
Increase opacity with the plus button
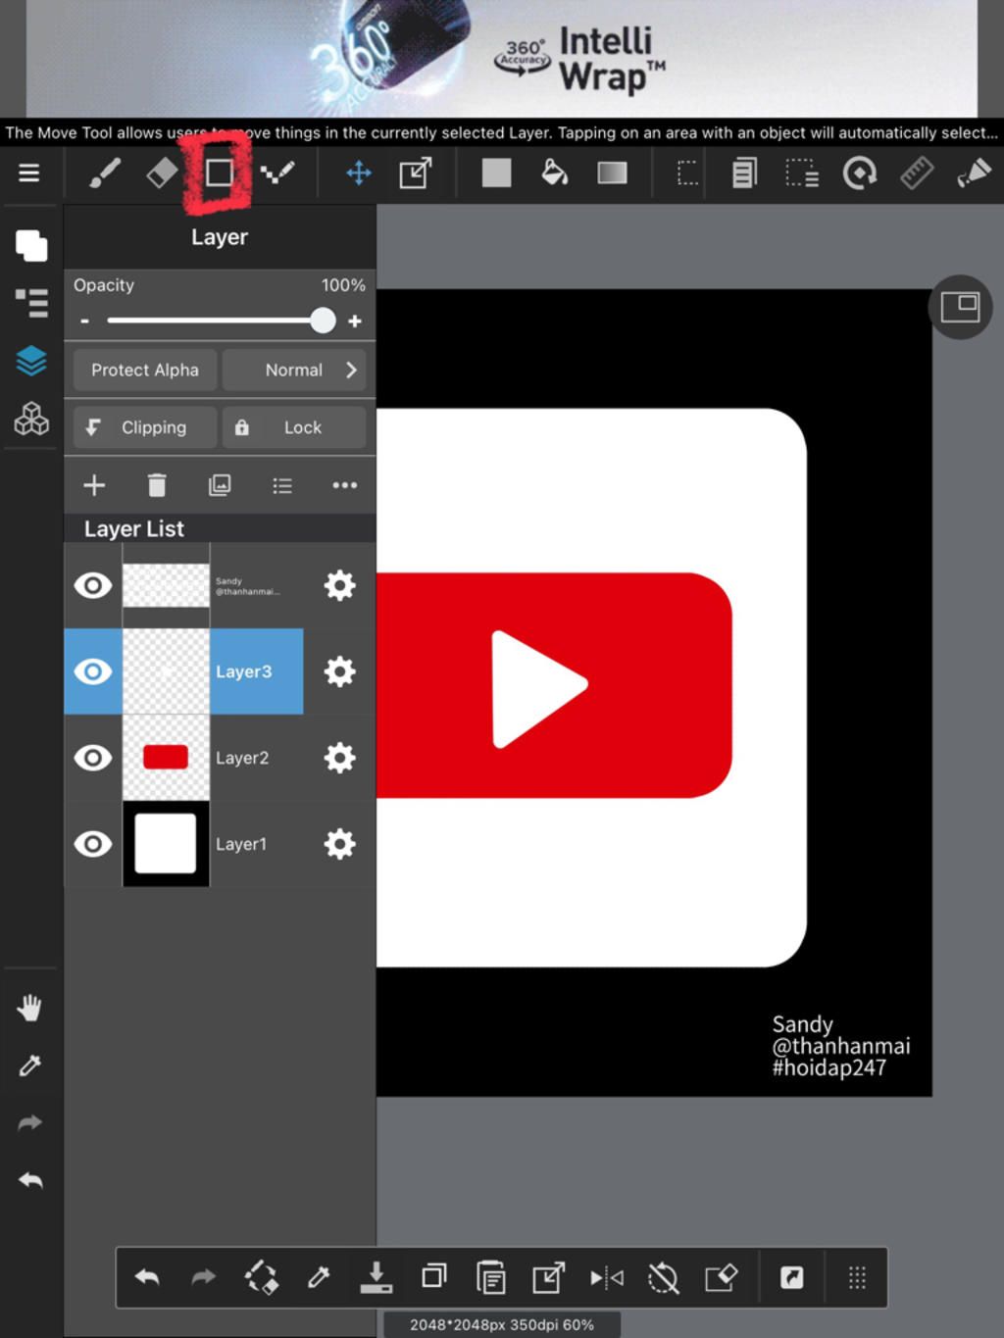click(x=355, y=321)
